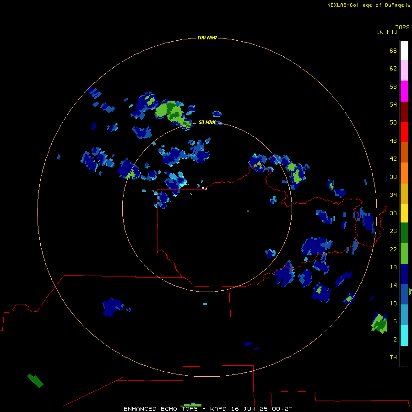Click the dark orange legend swatch
The width and height of the screenshot is (412, 412).
(404, 152)
